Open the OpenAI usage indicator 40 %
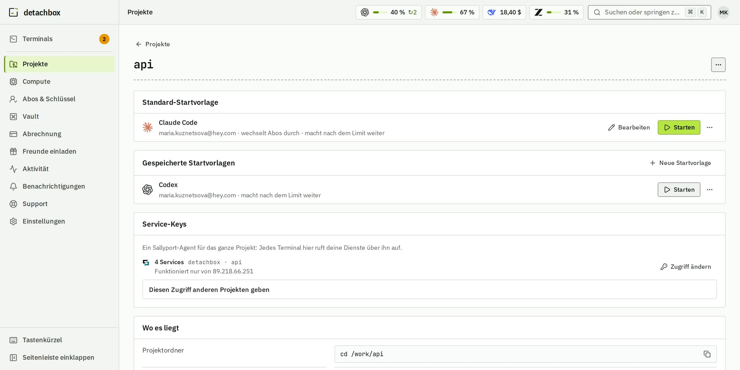 [388, 12]
